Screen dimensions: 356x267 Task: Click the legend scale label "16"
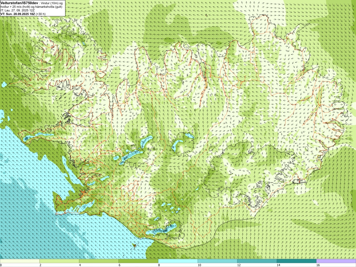[x=318, y=265]
